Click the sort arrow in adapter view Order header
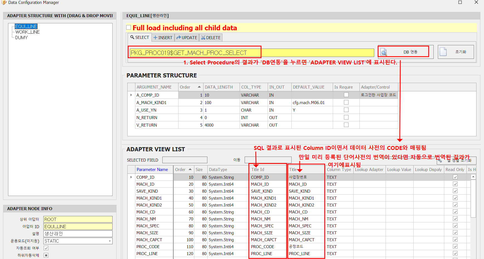Image resolution: width=484 pixels, height=259 pixels. tap(190, 169)
